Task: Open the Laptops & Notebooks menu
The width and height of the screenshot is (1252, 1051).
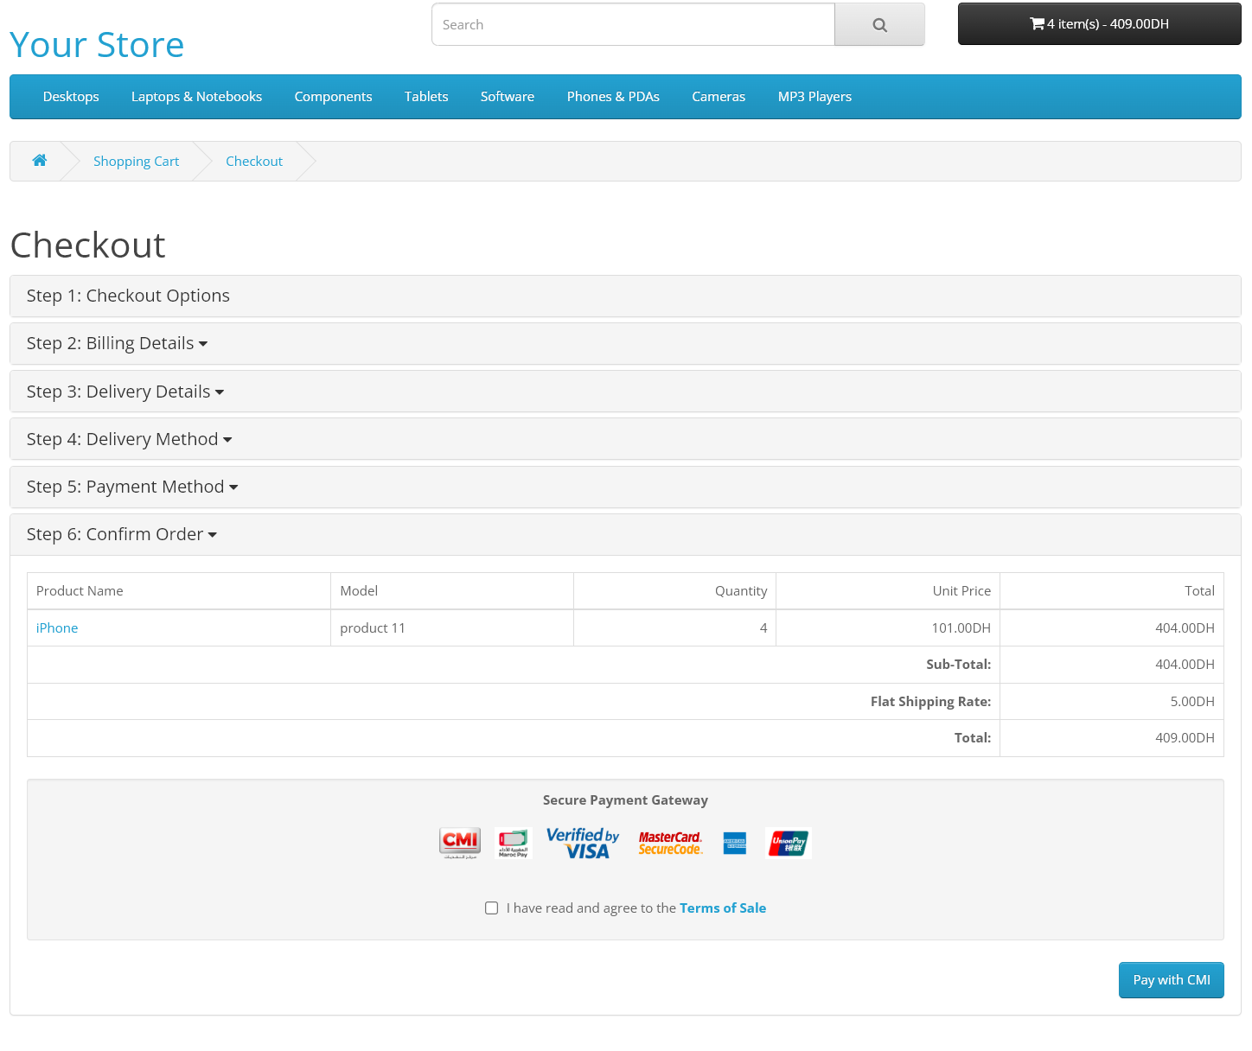Action: pos(196,97)
